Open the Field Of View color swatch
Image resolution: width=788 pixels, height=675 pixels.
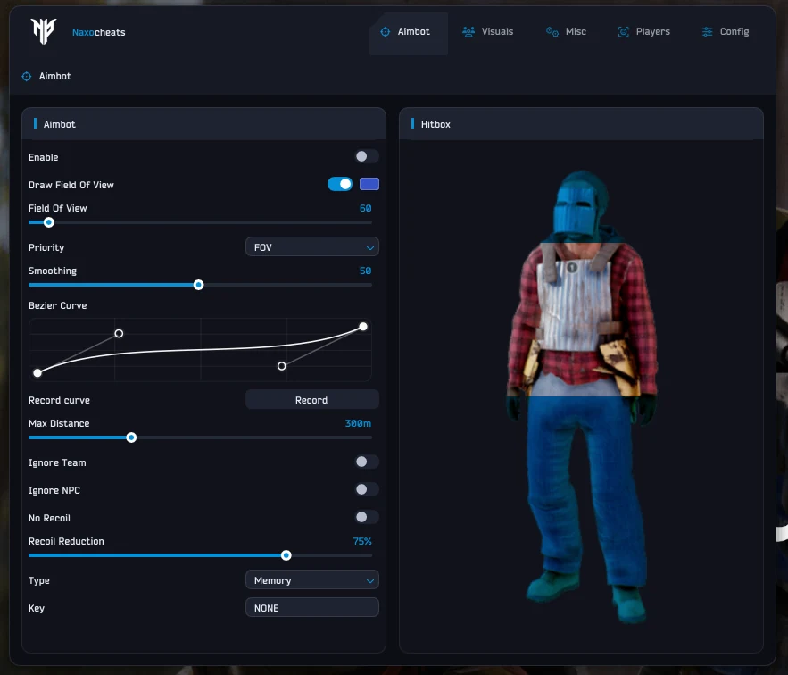369,184
